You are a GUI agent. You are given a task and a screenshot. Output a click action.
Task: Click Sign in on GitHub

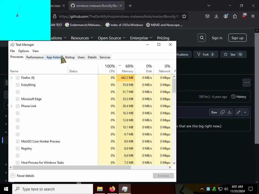coord(217,38)
